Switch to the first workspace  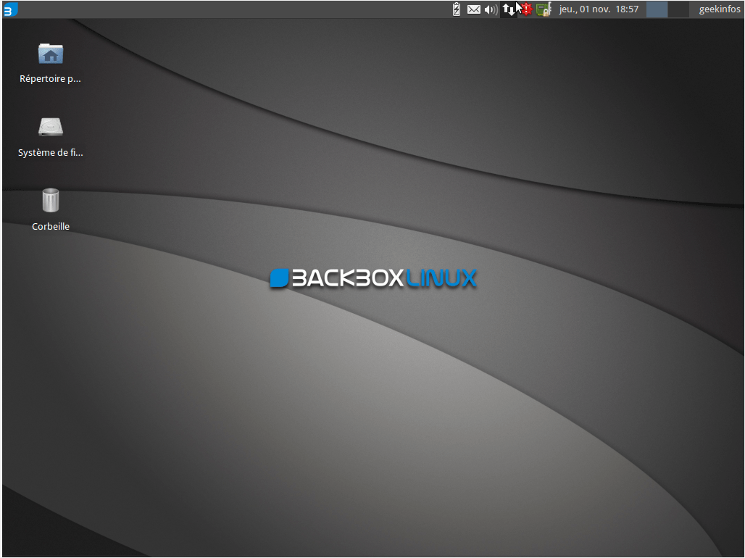pyautogui.click(x=657, y=9)
